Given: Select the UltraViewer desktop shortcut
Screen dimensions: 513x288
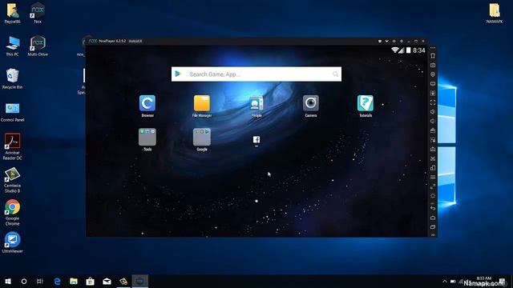Looking at the screenshot, I should 12,242.
